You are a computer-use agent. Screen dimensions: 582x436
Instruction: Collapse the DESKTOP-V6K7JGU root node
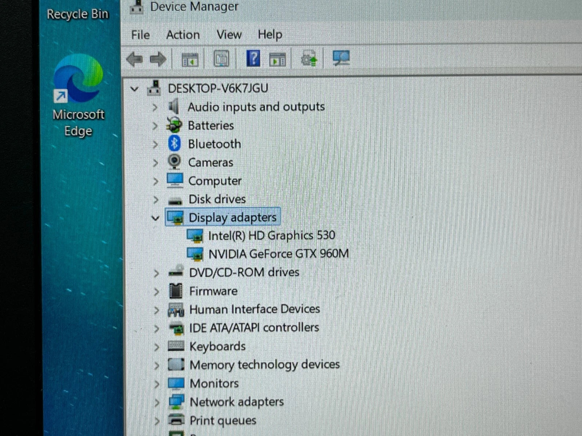coord(135,89)
